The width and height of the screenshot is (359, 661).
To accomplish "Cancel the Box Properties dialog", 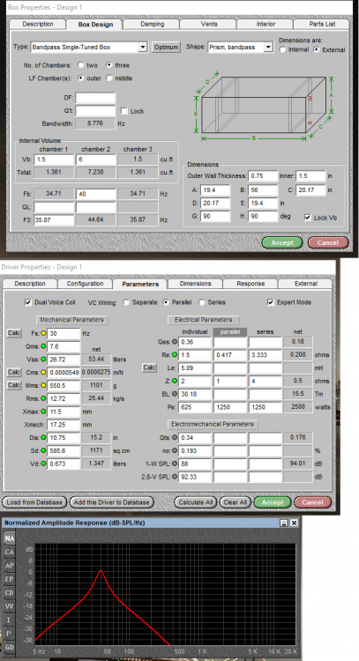I will coord(328,243).
